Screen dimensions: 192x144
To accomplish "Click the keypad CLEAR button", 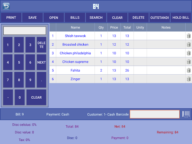I will click(x=36, y=97).
